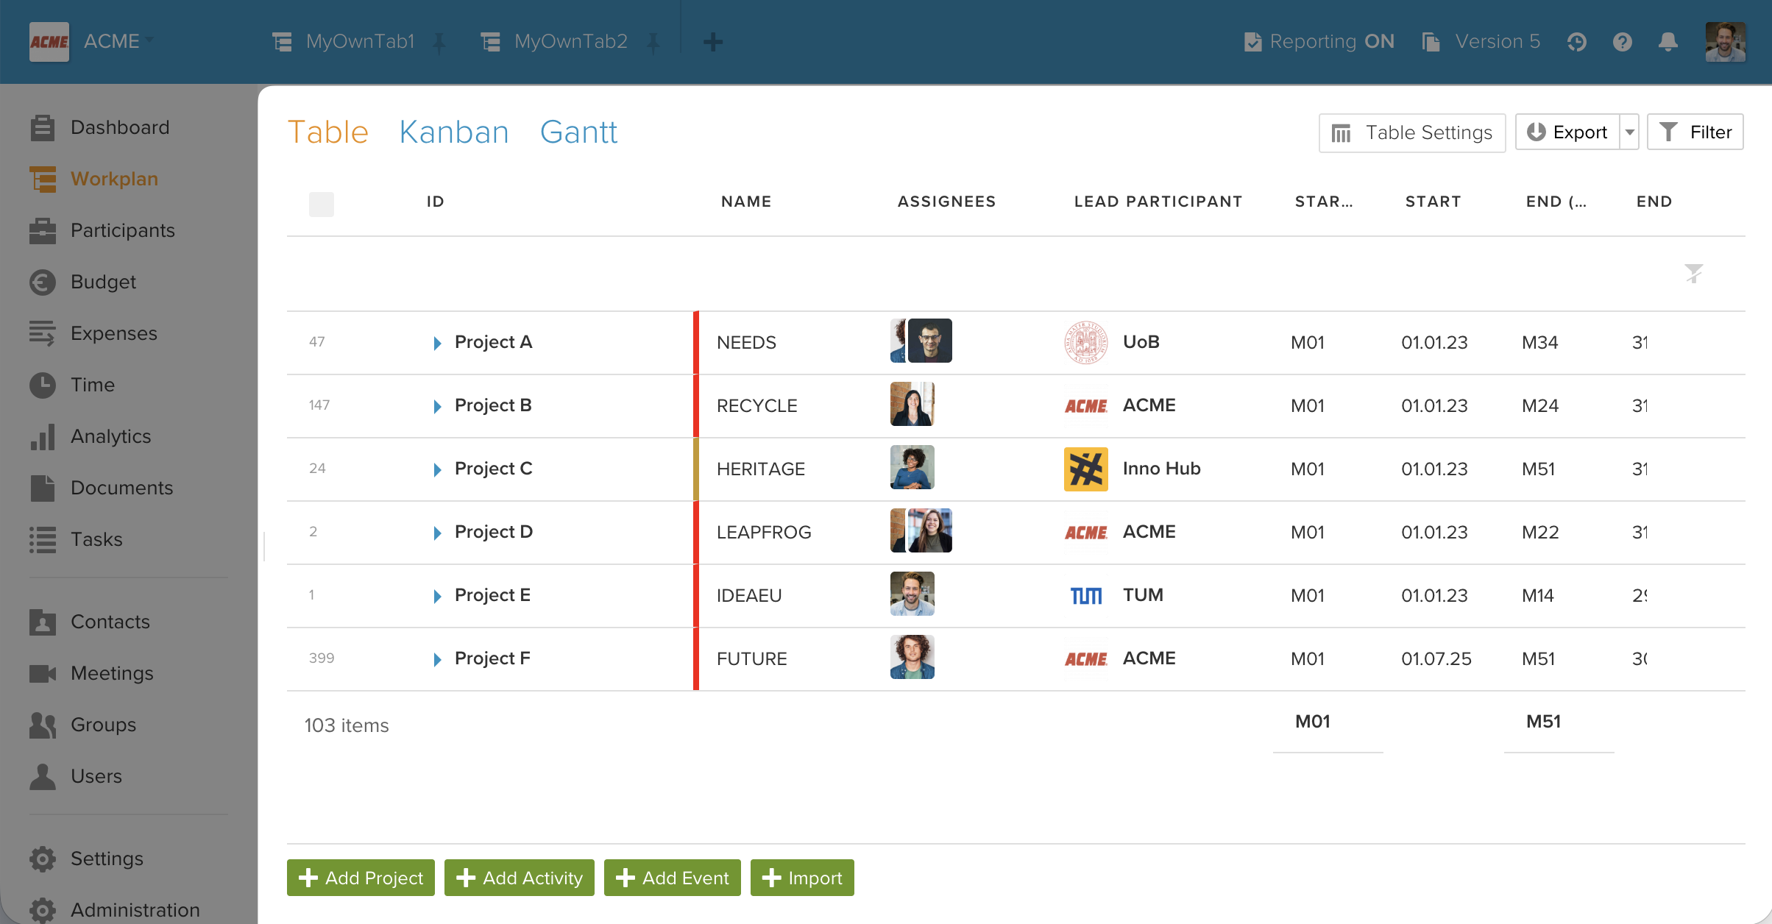The width and height of the screenshot is (1772, 924).
Task: Click the Add Project button
Action: pos(361,878)
